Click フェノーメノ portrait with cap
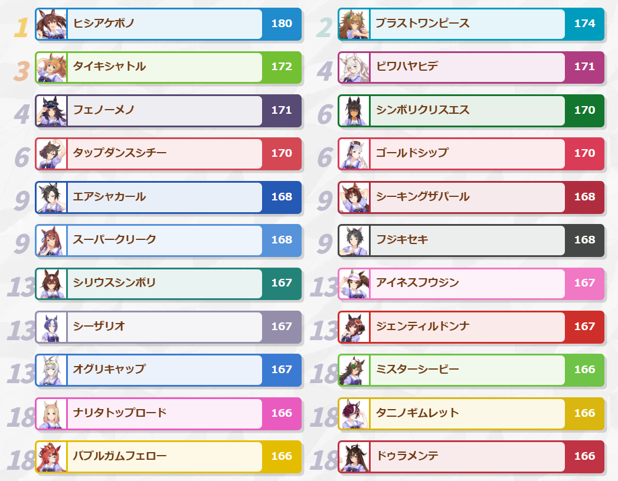The image size is (618, 481). point(51,111)
